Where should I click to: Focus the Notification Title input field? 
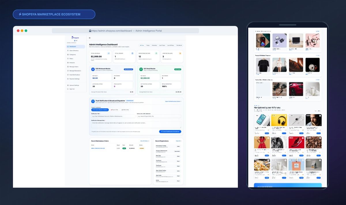pyautogui.click(x=113, y=116)
